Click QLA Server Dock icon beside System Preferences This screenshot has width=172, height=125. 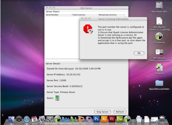point(58,119)
